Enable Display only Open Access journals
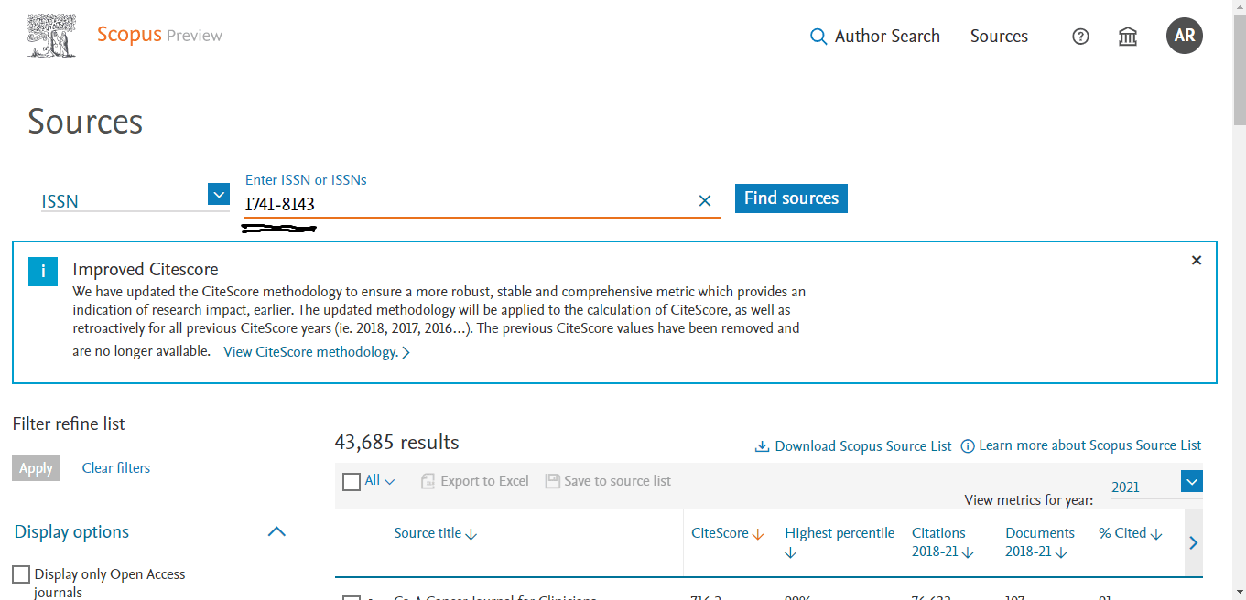This screenshot has height=600, width=1246. coord(20,573)
